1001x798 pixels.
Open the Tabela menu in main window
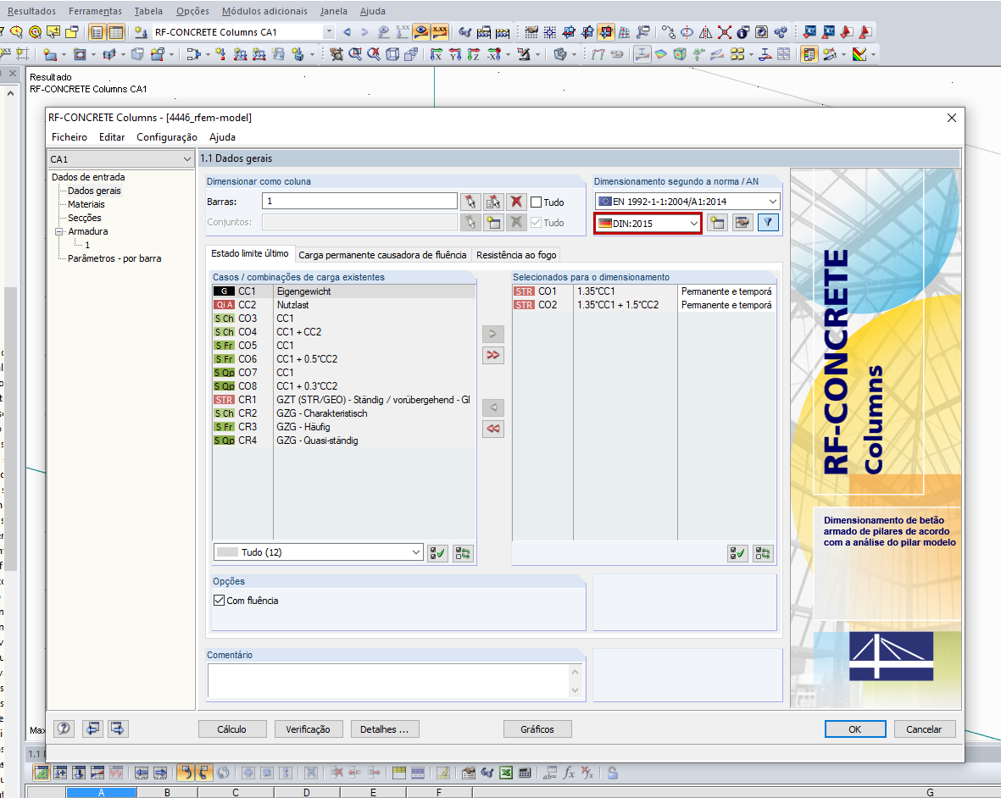click(x=148, y=11)
